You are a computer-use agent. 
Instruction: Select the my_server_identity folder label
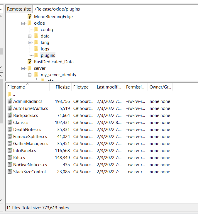pyautogui.click(x=58, y=75)
